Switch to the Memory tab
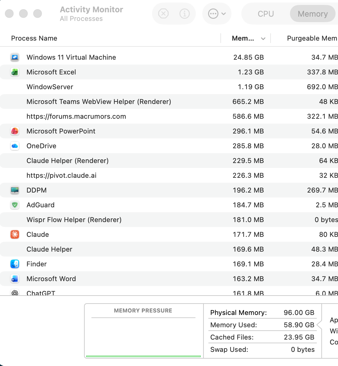This screenshot has height=366, width=338. tap(312, 14)
